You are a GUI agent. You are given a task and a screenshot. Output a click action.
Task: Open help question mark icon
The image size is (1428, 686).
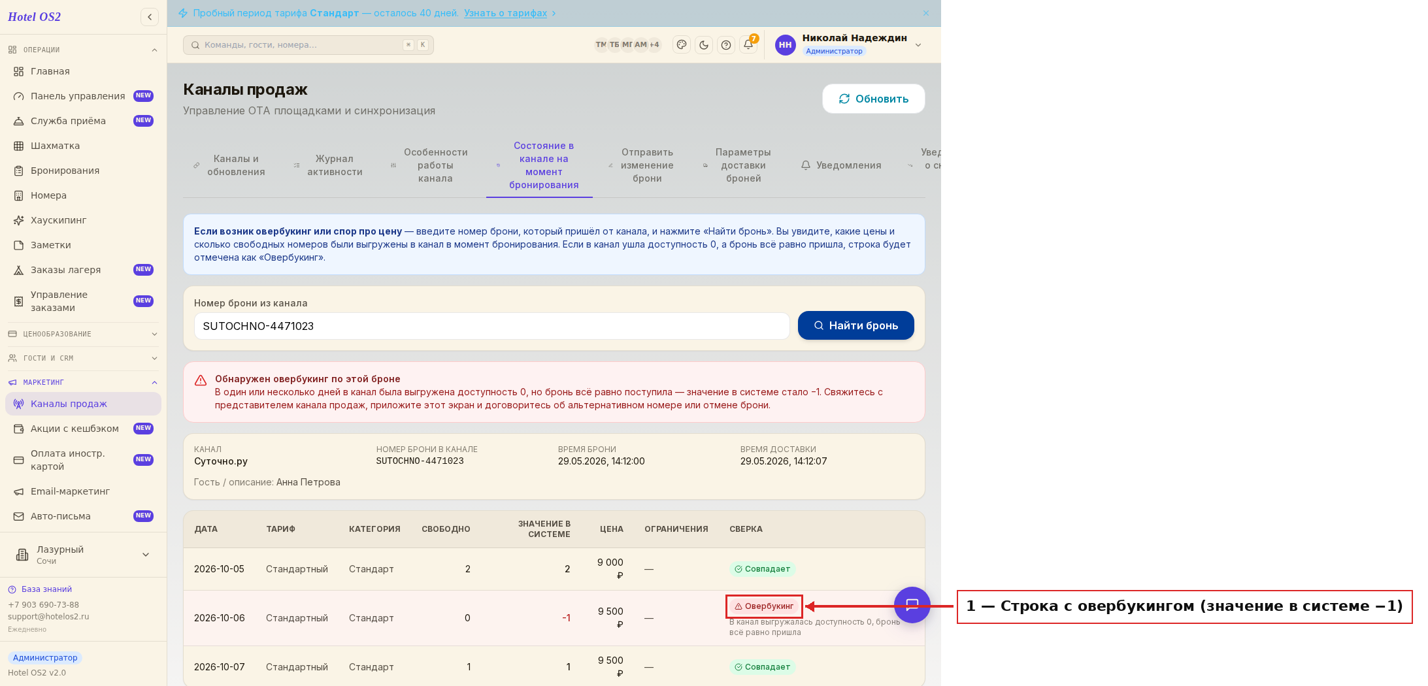[726, 45]
